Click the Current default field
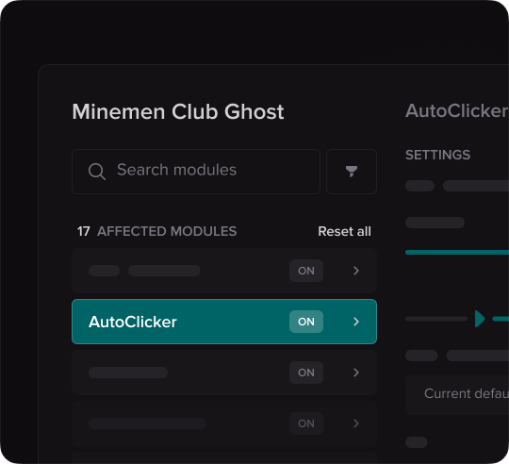Screen dimensions: 509x464 tap(457, 395)
